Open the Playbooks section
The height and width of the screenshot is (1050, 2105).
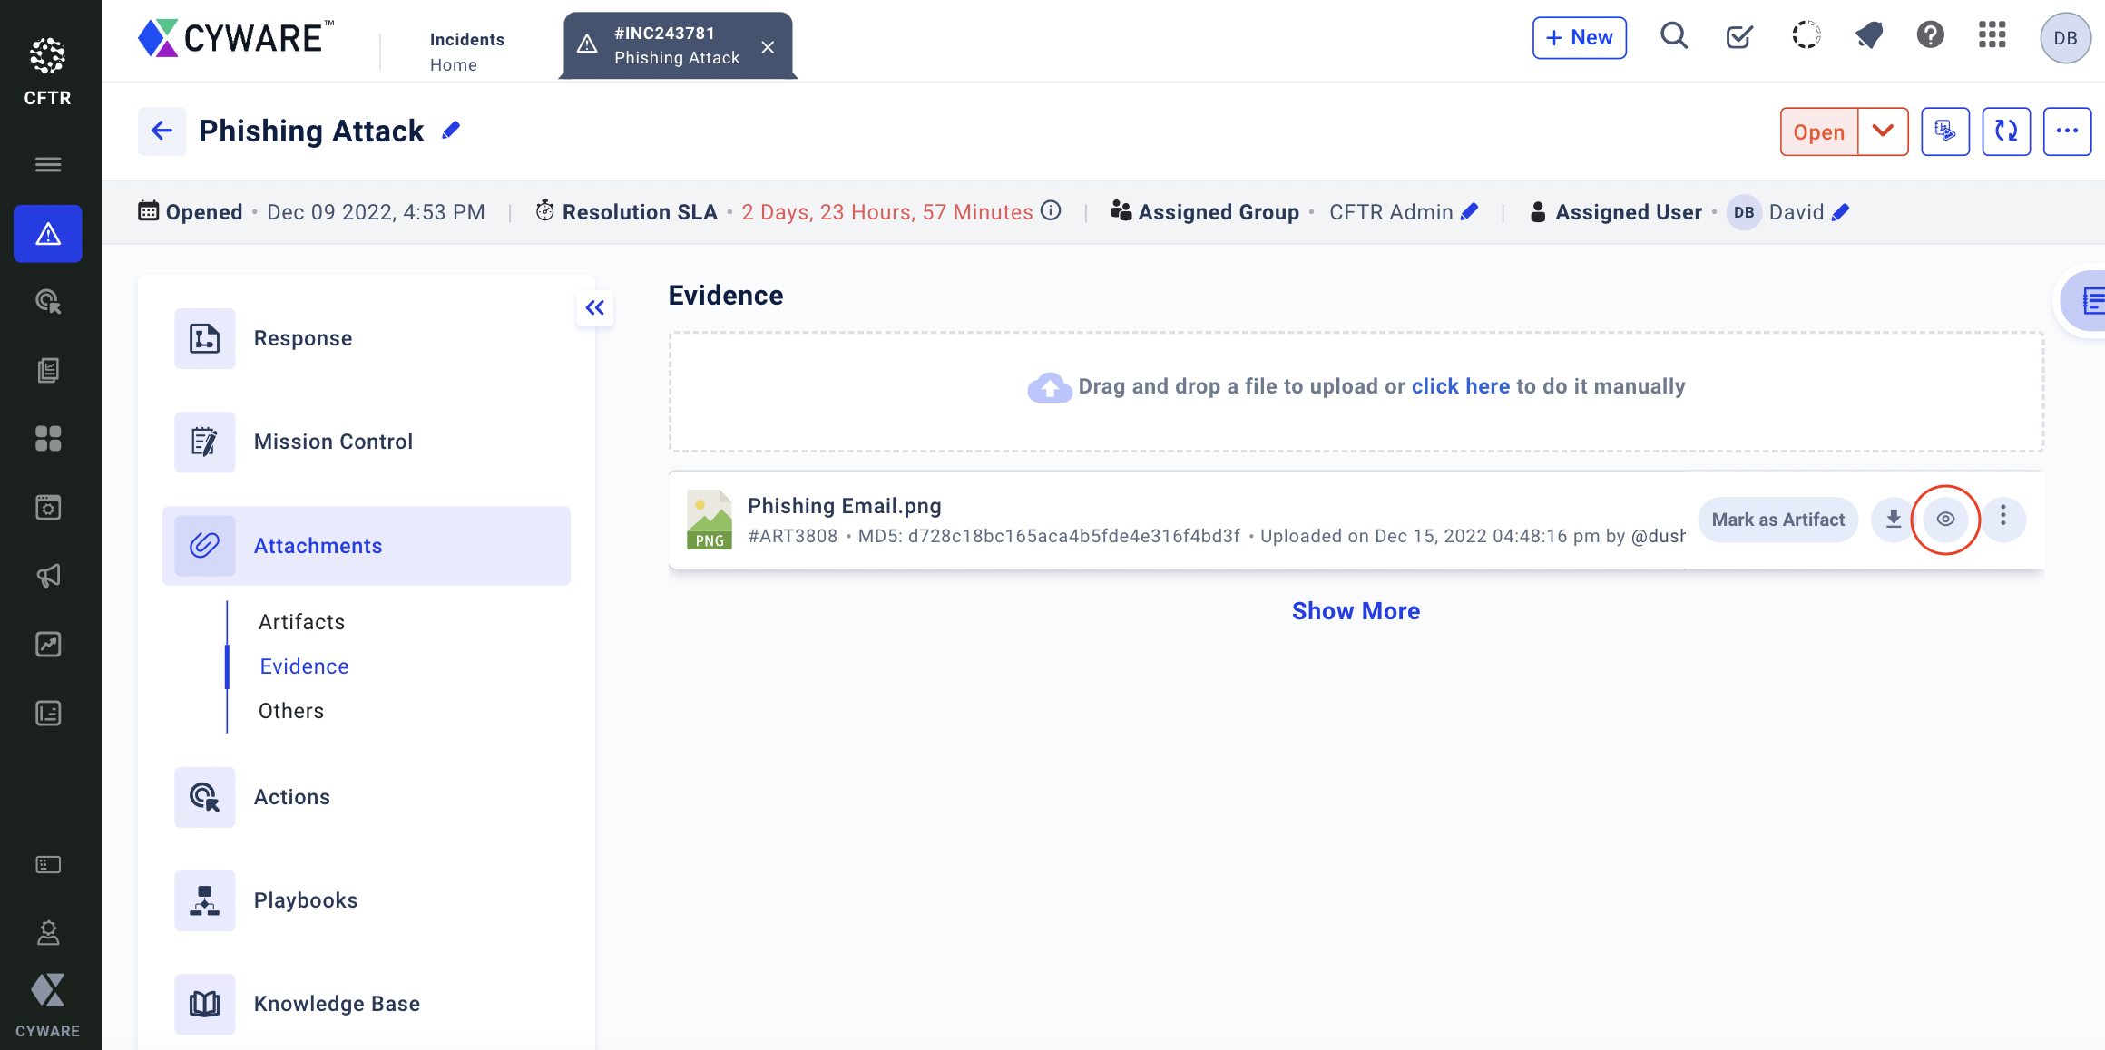pyautogui.click(x=306, y=900)
